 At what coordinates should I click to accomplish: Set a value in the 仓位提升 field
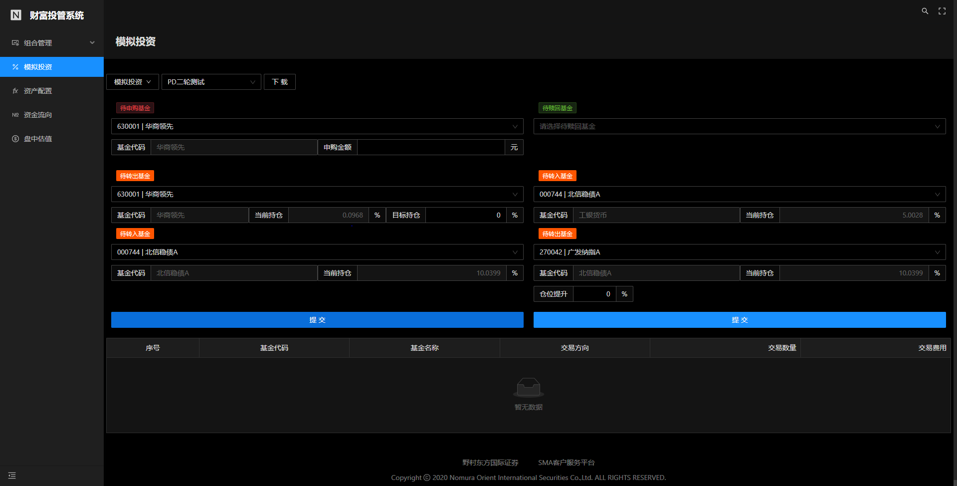click(x=594, y=294)
